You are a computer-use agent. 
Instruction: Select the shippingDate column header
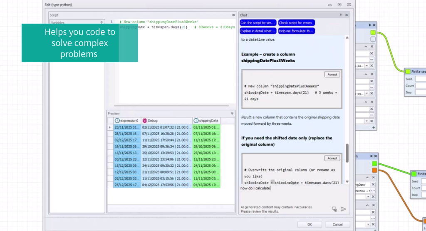(x=206, y=121)
